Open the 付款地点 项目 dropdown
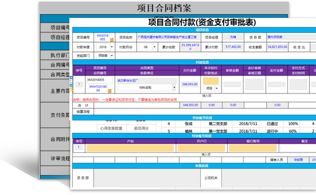Viewport: 316px width, 195px height. click(x=217, y=89)
